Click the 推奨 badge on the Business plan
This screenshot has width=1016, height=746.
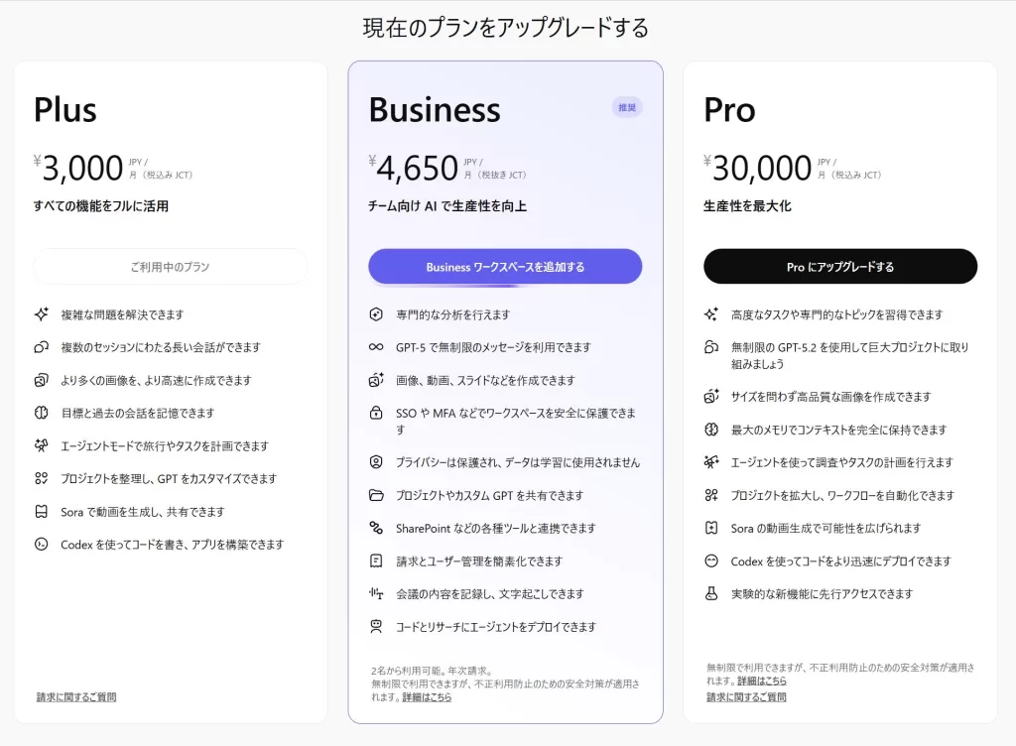(x=626, y=106)
